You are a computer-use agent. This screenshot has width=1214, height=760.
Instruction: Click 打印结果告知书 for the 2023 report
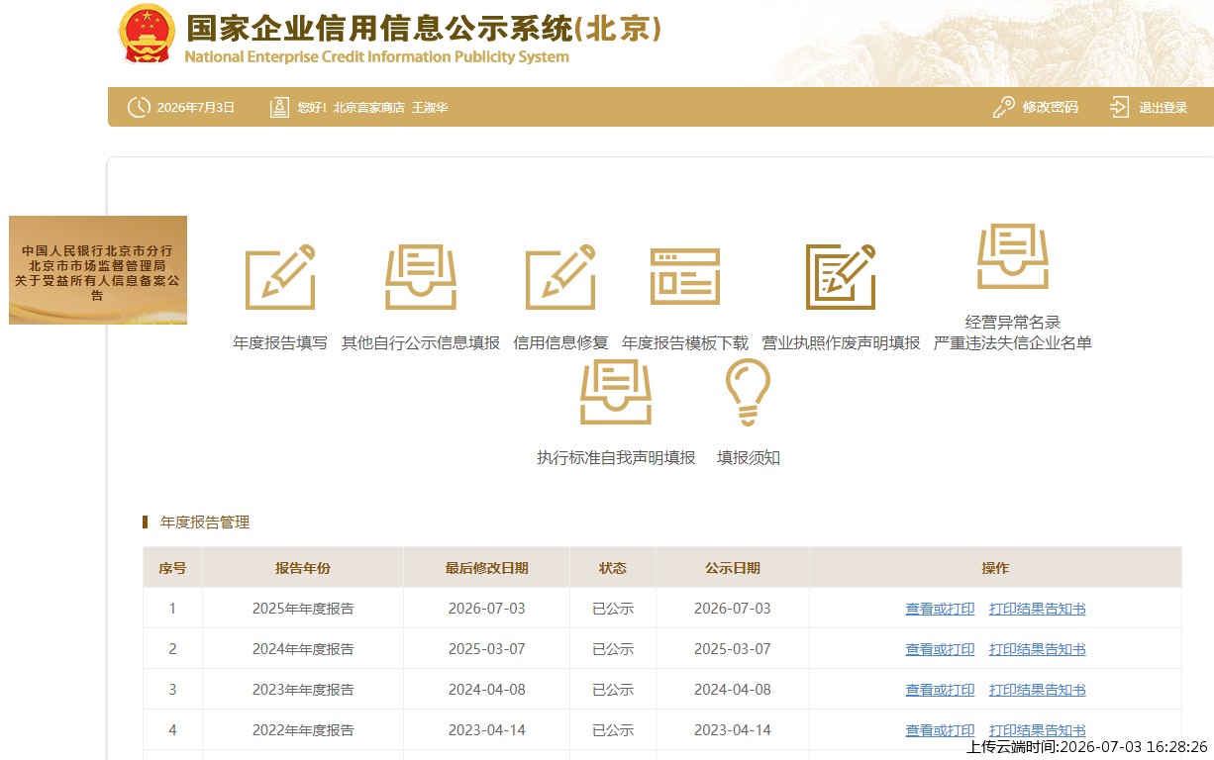1037,690
